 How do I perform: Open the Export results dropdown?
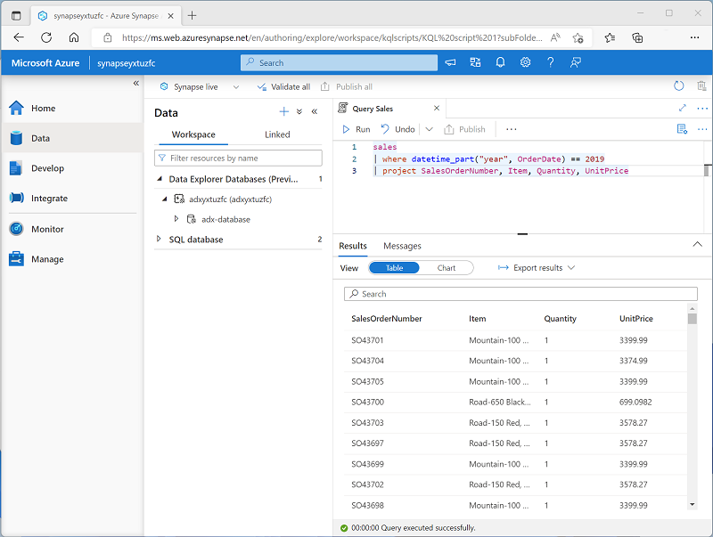click(537, 268)
